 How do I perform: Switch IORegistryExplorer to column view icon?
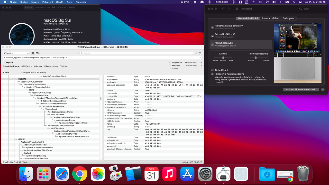37,53
